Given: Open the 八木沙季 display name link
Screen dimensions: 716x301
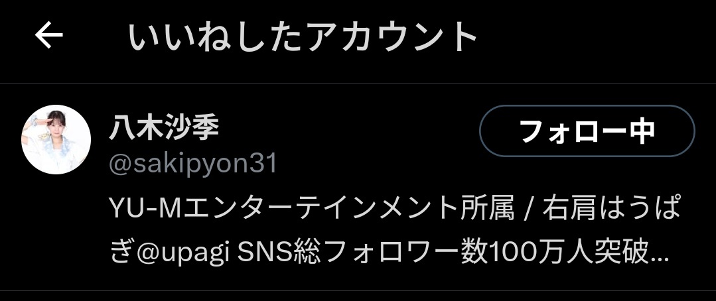Looking at the screenshot, I should coord(164,128).
